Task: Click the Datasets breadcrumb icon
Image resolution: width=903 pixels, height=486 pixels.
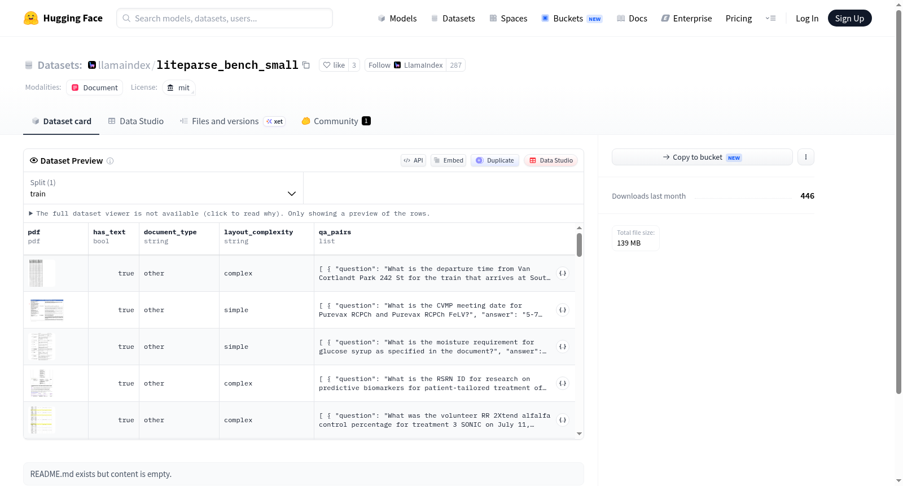Action: [x=29, y=65]
